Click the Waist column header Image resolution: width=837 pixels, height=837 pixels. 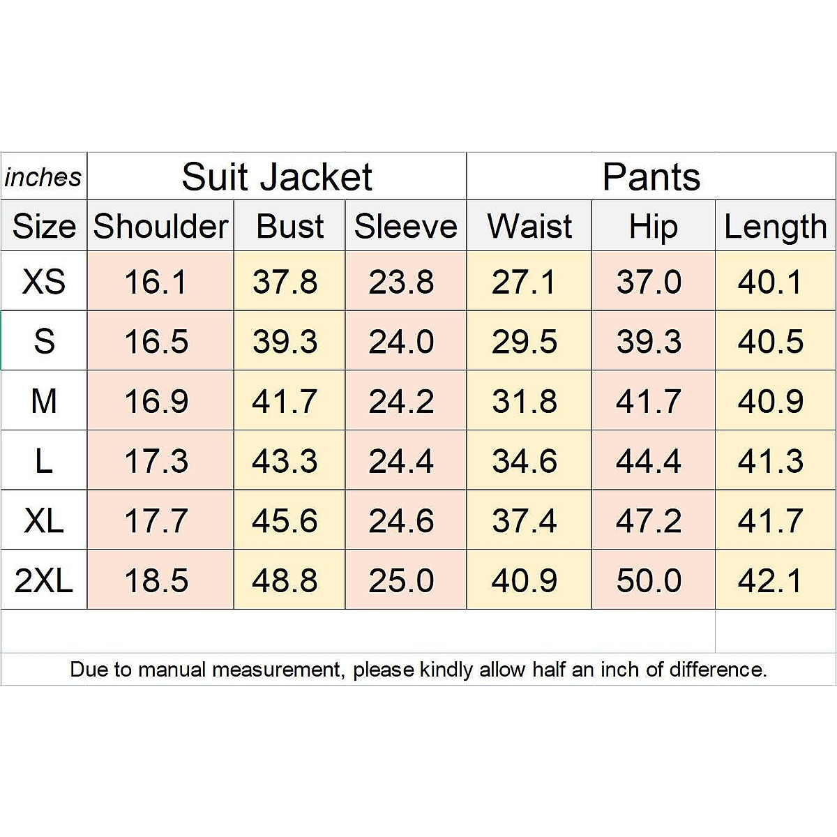pos(529,227)
